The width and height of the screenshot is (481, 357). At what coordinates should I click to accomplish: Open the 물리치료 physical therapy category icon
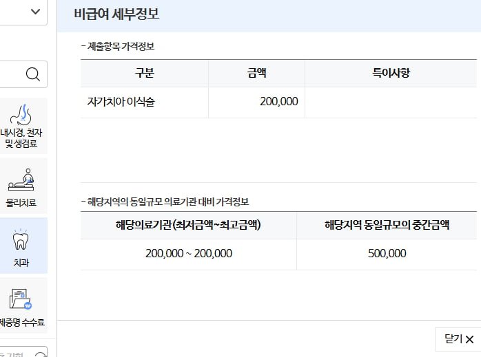21,180
